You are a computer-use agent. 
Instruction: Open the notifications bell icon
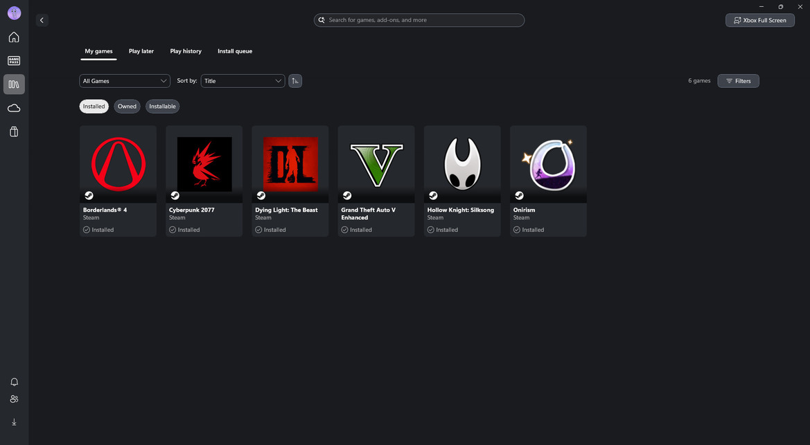click(x=14, y=382)
